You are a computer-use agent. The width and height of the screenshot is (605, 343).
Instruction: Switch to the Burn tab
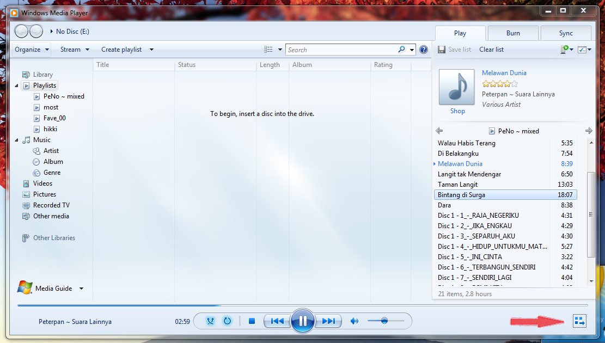513,33
